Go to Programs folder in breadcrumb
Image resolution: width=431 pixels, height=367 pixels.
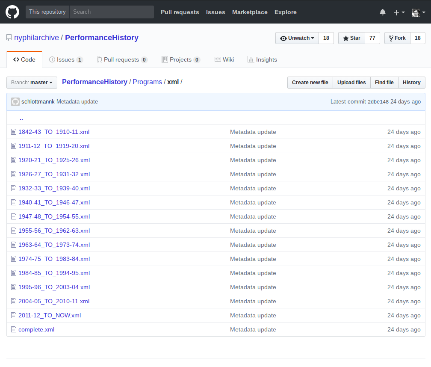[x=148, y=82]
